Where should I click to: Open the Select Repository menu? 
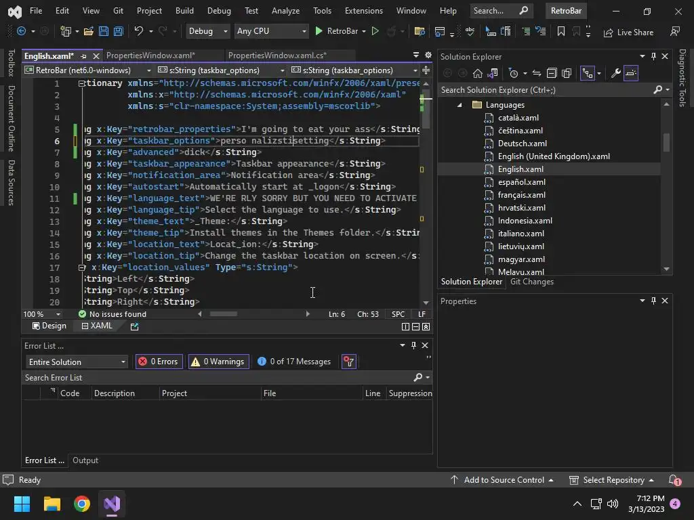pyautogui.click(x=612, y=480)
